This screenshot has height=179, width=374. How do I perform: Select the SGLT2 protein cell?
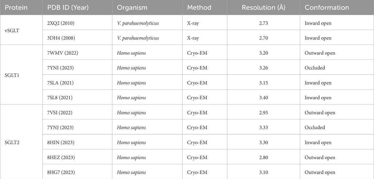click(12, 143)
